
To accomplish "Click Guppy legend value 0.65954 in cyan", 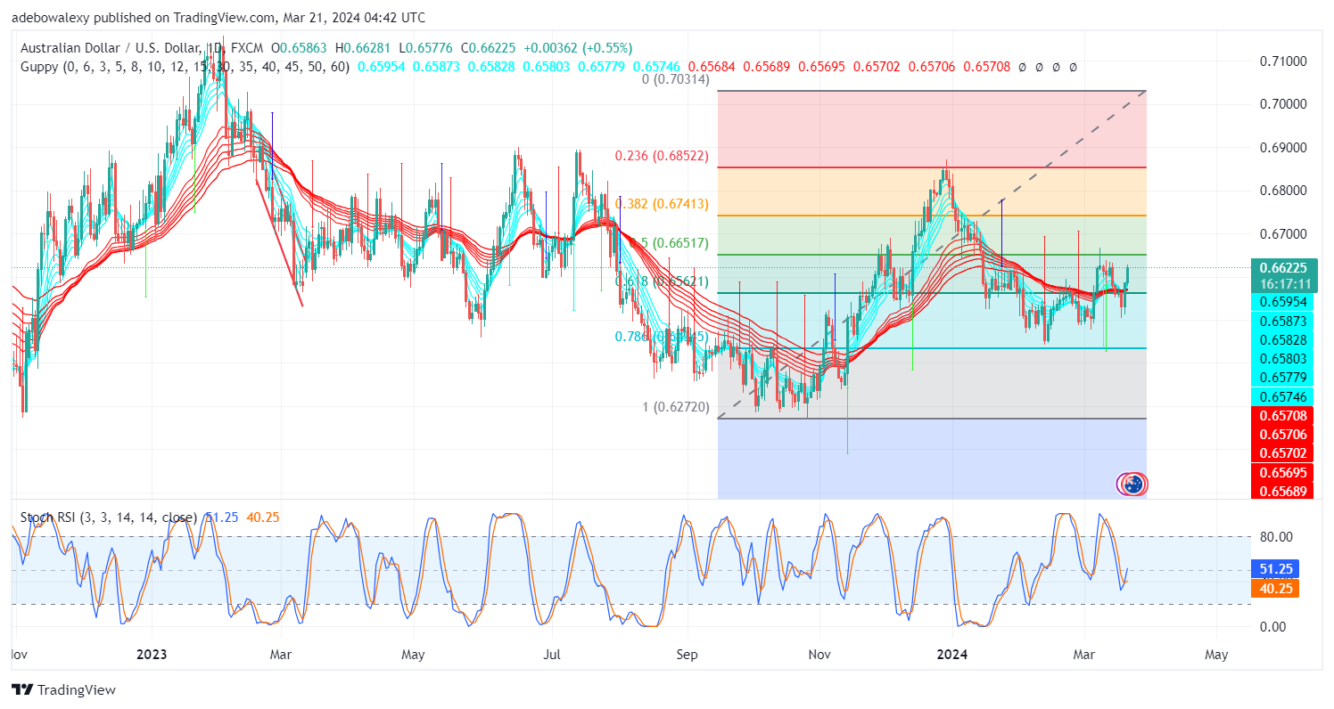I will (x=381, y=67).
